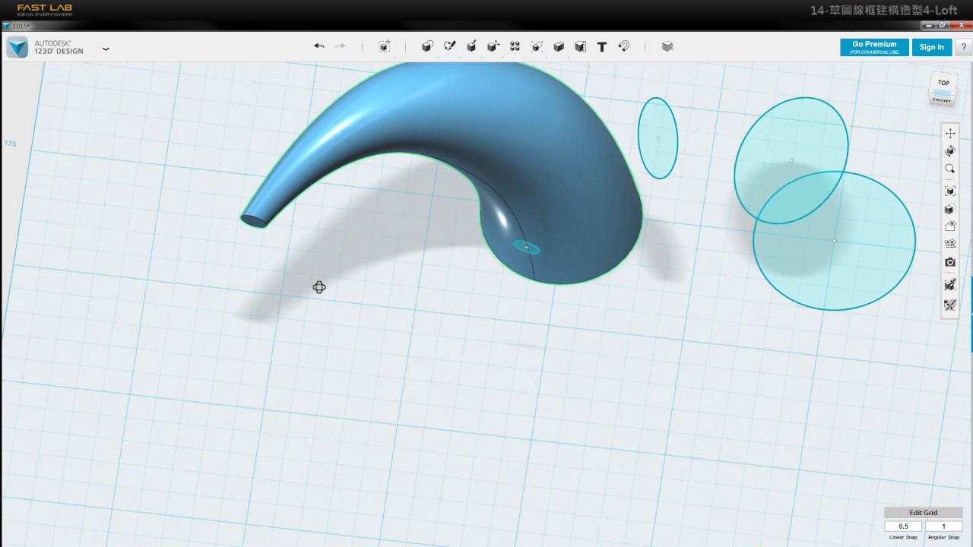Click the Go Premium button
Screen dimensions: 973x547
874,47
